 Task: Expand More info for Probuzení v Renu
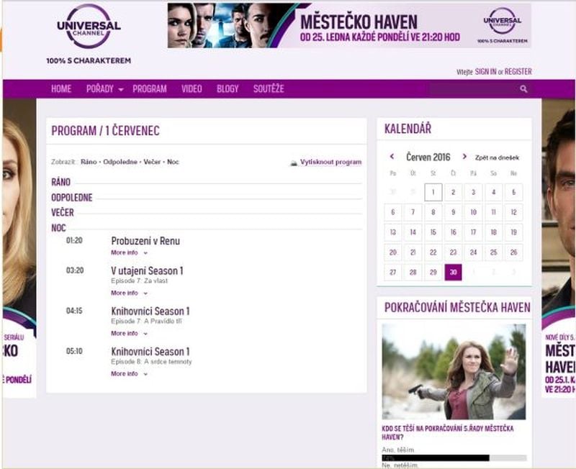tap(129, 252)
